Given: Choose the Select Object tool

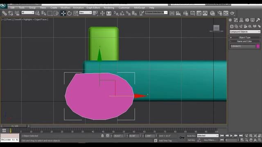Looking at the screenshot, I should 38,13.
